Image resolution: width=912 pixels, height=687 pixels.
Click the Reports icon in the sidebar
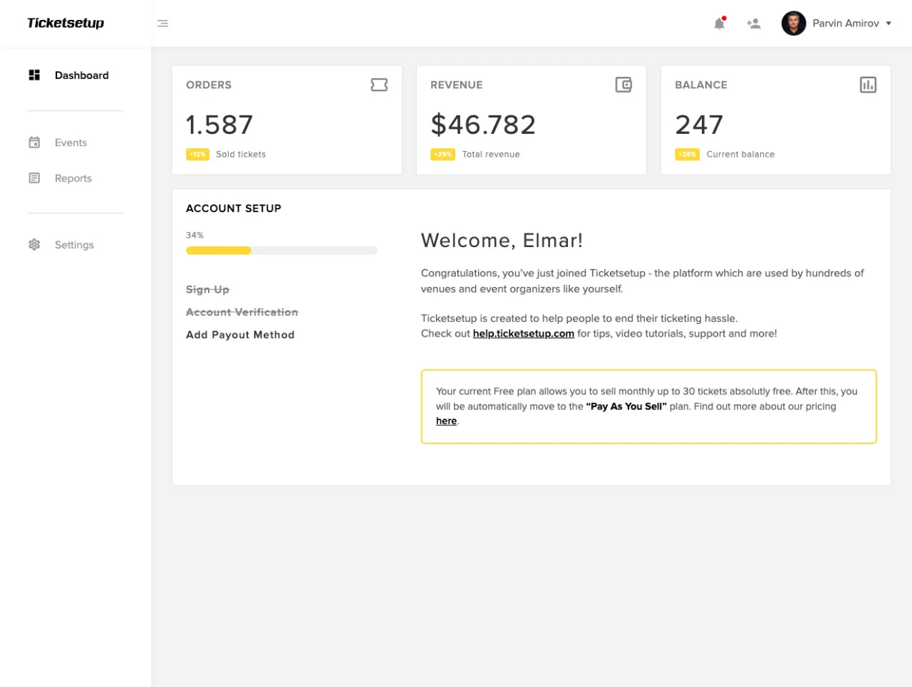[x=33, y=177]
